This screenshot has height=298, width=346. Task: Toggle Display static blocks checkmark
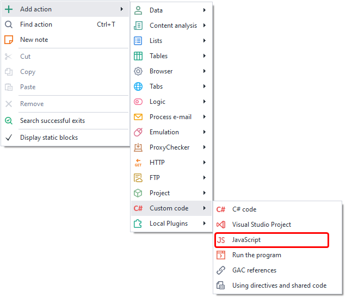tap(9, 138)
